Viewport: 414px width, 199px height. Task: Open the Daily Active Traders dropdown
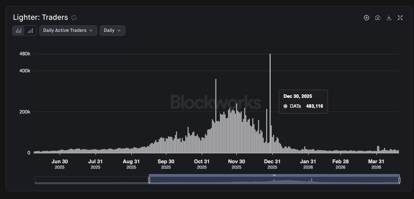68,31
